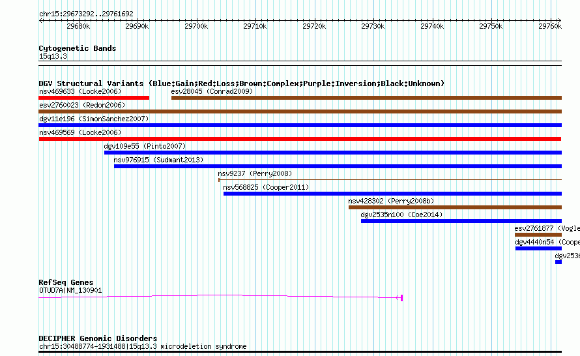Select the black 15q13.3 microdeletion syndrome bar
This screenshot has height=356, width=580.
[x=300, y=351]
